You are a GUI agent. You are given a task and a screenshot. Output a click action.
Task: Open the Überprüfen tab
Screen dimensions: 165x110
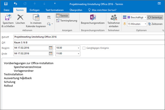(x=76, y=10)
